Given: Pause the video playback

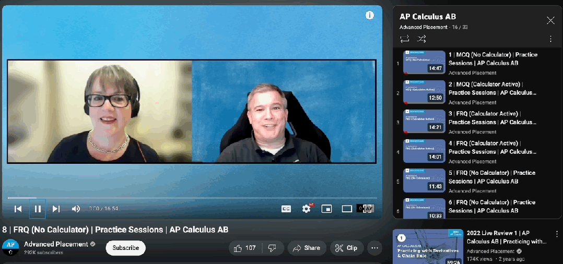Looking at the screenshot, I should pos(38,209).
